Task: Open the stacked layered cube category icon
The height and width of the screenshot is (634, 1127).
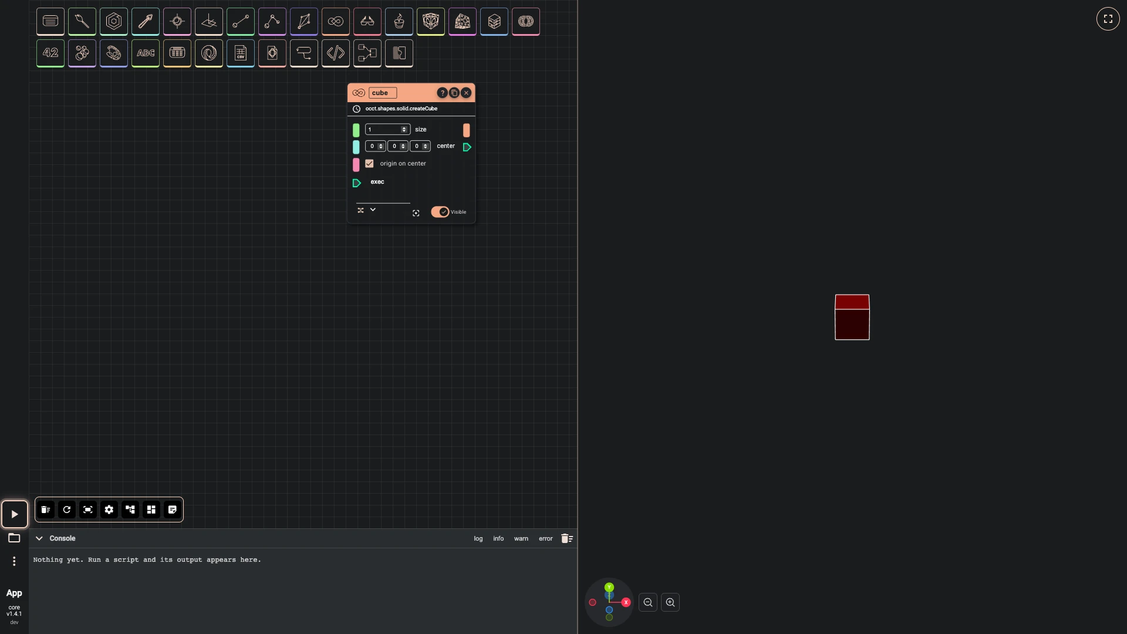Action: pos(494,22)
